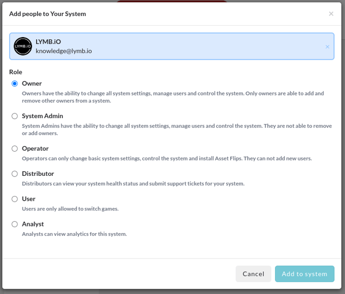Click the Distributors description about support tickets
The image size is (345, 294).
click(x=133, y=184)
